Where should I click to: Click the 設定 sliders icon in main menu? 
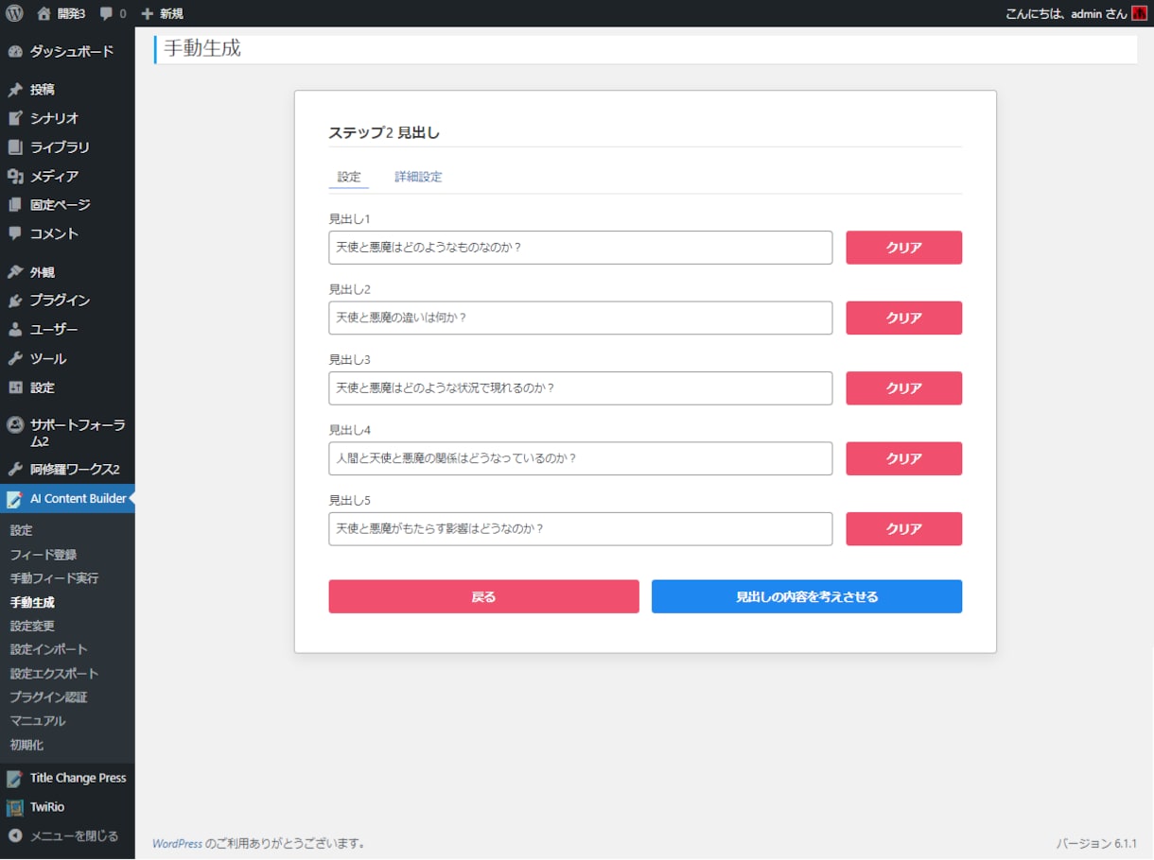click(x=15, y=387)
